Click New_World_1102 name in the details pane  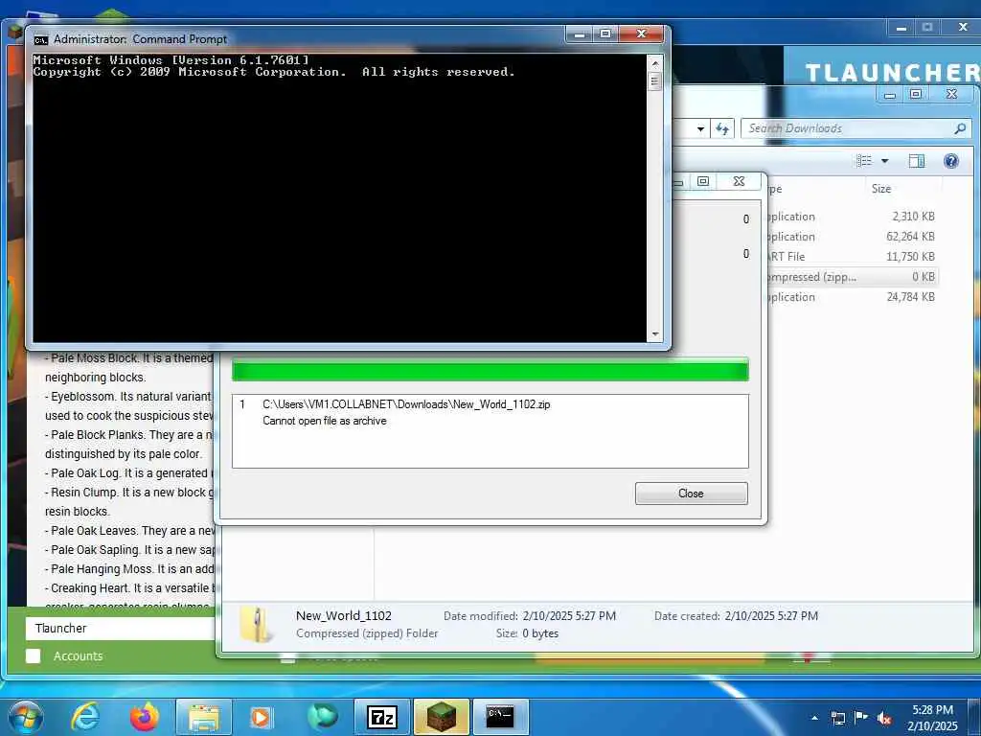(x=344, y=616)
